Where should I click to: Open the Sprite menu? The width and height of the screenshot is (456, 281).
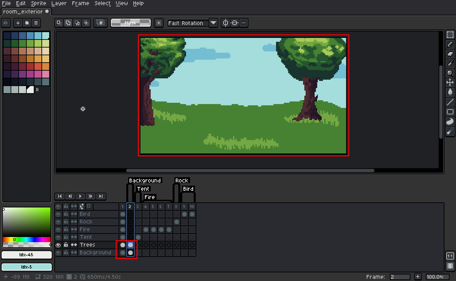39,4
